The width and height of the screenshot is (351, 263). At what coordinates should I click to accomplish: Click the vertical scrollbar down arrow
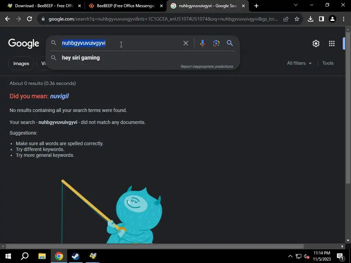348,241
